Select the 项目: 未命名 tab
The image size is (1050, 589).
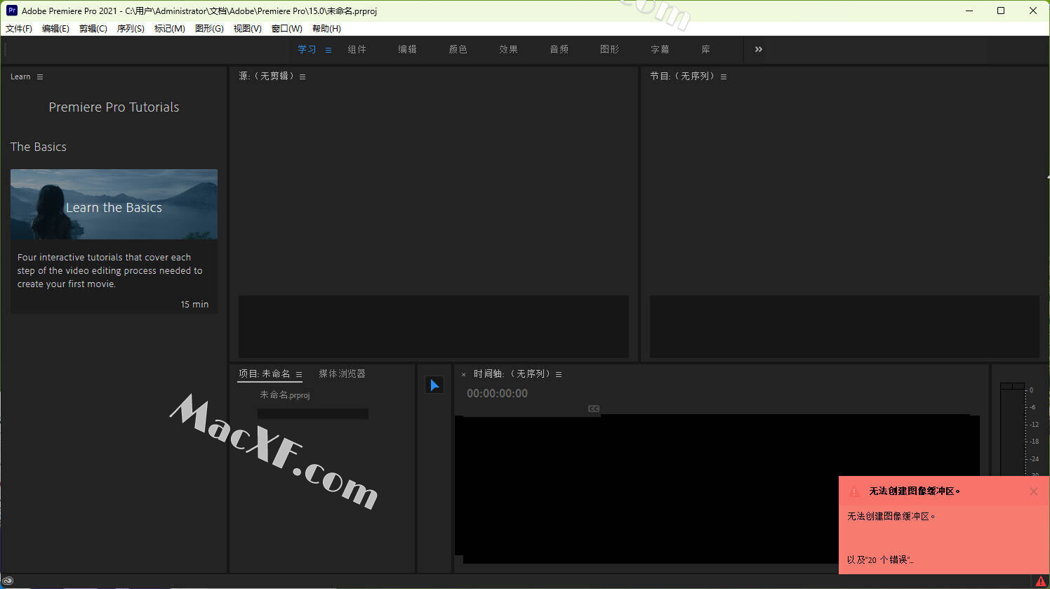click(x=264, y=373)
